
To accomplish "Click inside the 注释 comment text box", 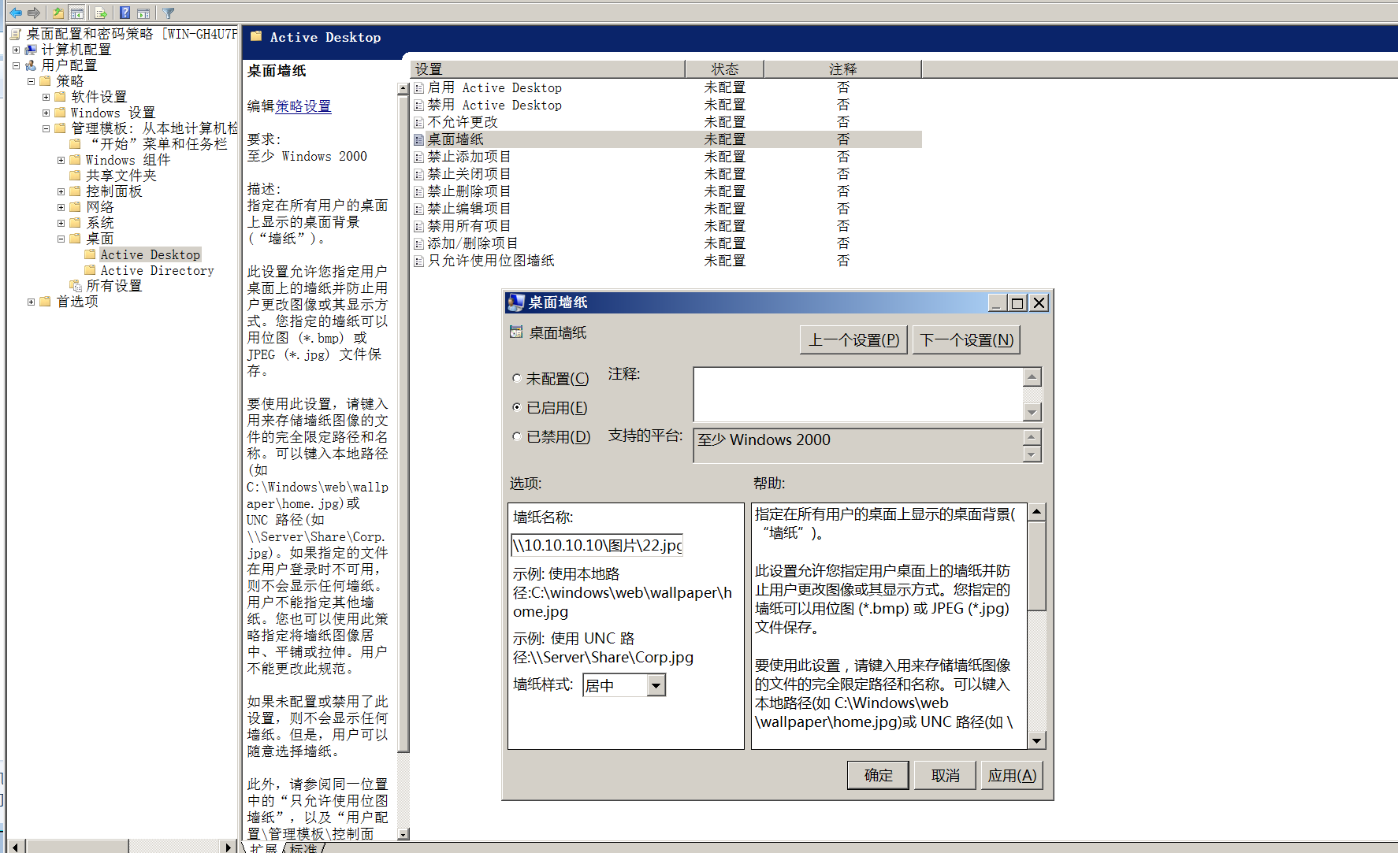I will coord(858,394).
